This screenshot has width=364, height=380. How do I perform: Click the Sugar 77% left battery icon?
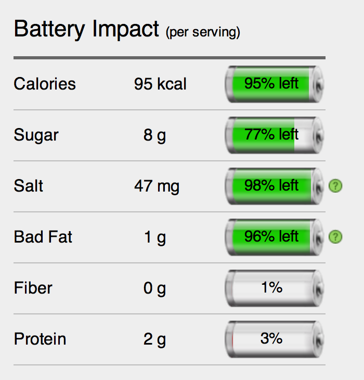(274, 135)
